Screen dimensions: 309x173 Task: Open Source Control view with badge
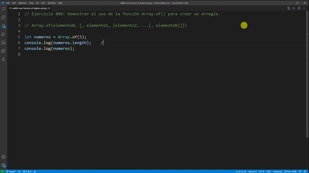[x=3, y=26]
